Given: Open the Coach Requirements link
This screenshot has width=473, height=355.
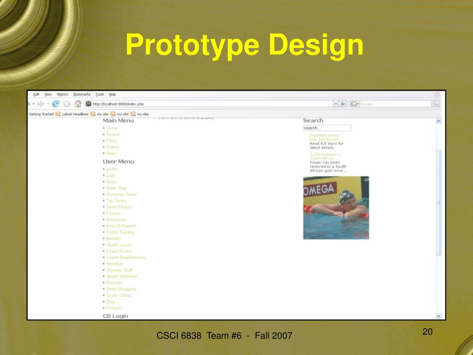Looking at the screenshot, I should coord(126,257).
